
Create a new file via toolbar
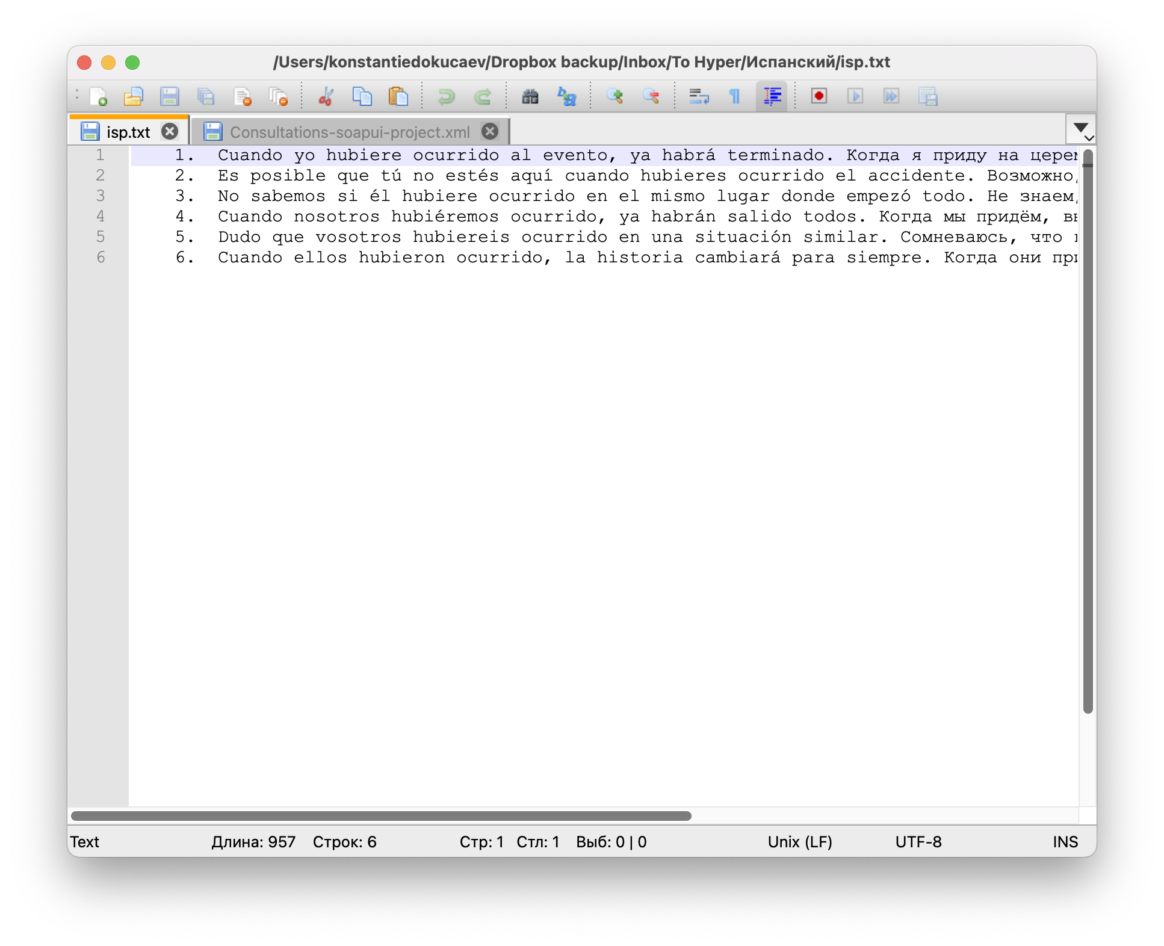[x=98, y=96]
